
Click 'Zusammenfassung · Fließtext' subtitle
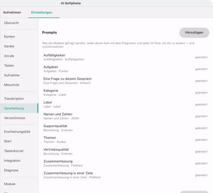pyautogui.click(x=63, y=165)
